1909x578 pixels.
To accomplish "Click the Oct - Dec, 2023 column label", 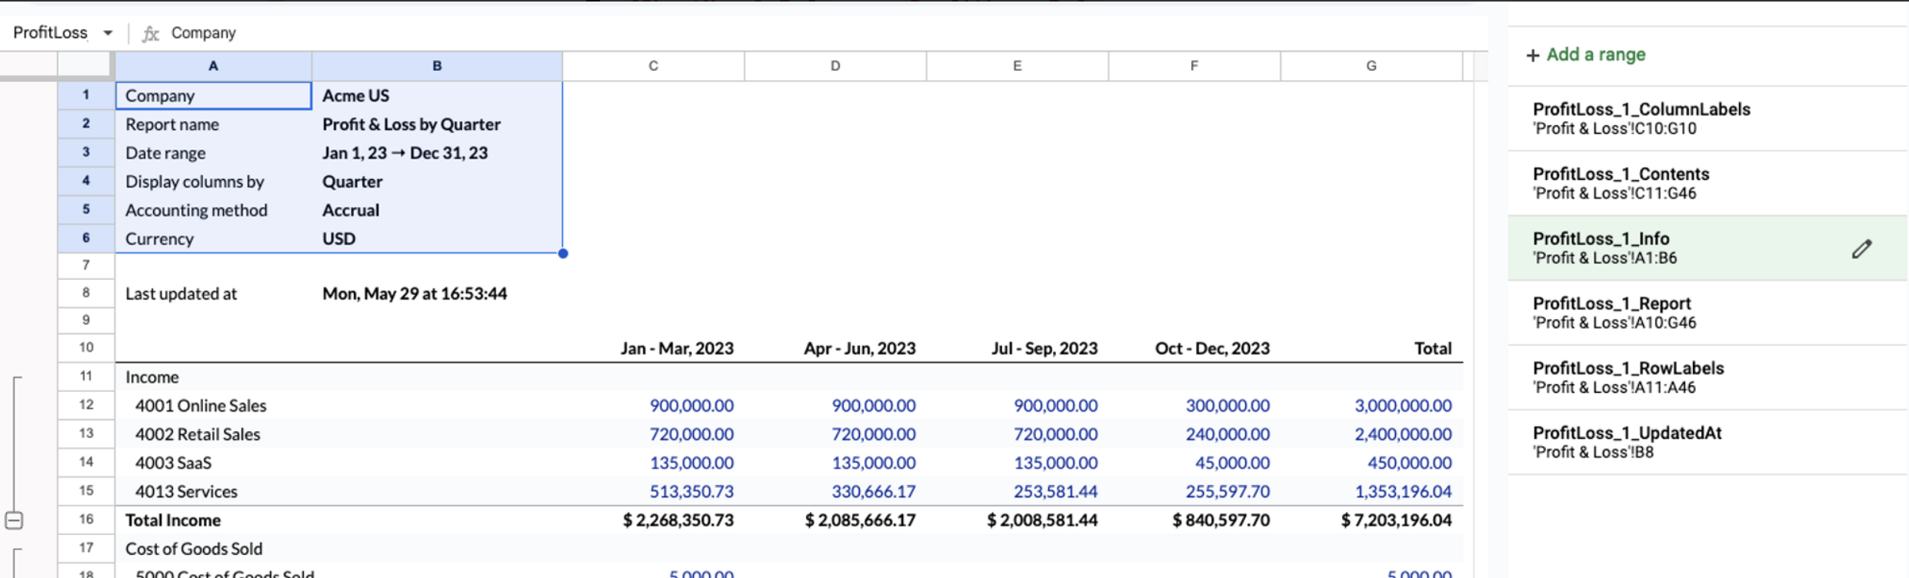I will coord(1212,348).
